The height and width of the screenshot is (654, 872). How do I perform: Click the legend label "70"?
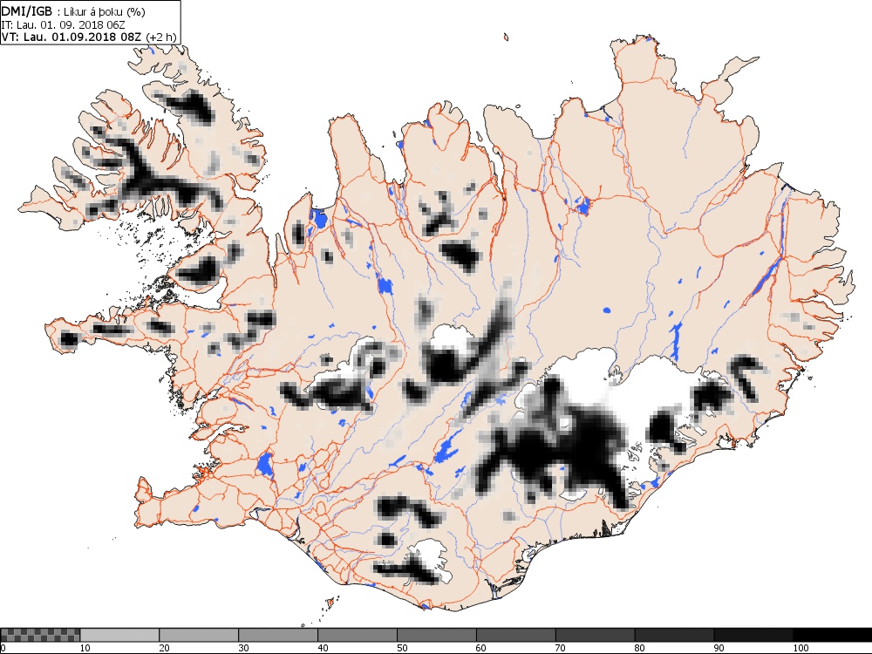[561, 648]
